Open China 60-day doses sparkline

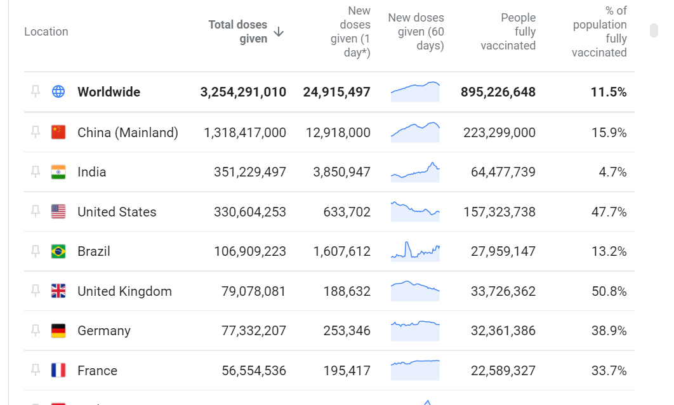[x=415, y=132]
